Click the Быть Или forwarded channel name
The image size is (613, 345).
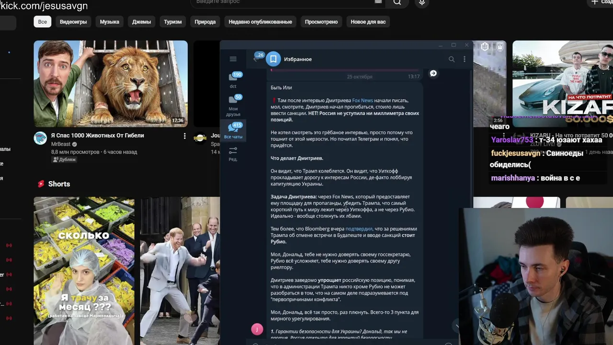point(281,88)
